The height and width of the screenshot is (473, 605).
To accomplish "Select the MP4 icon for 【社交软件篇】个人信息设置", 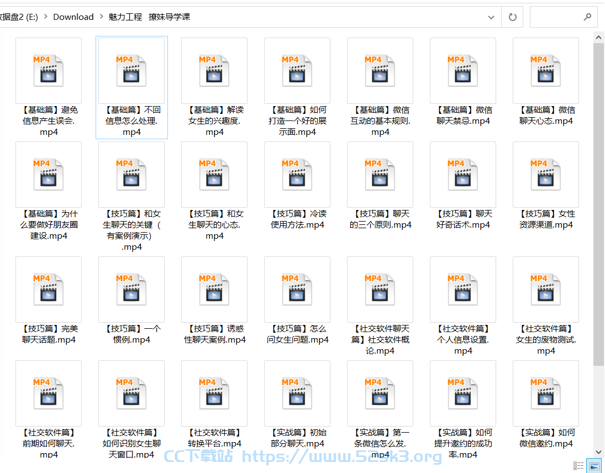I will (x=463, y=290).
